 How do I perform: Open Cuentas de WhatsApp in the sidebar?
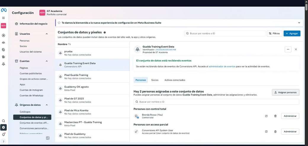click(31, 95)
